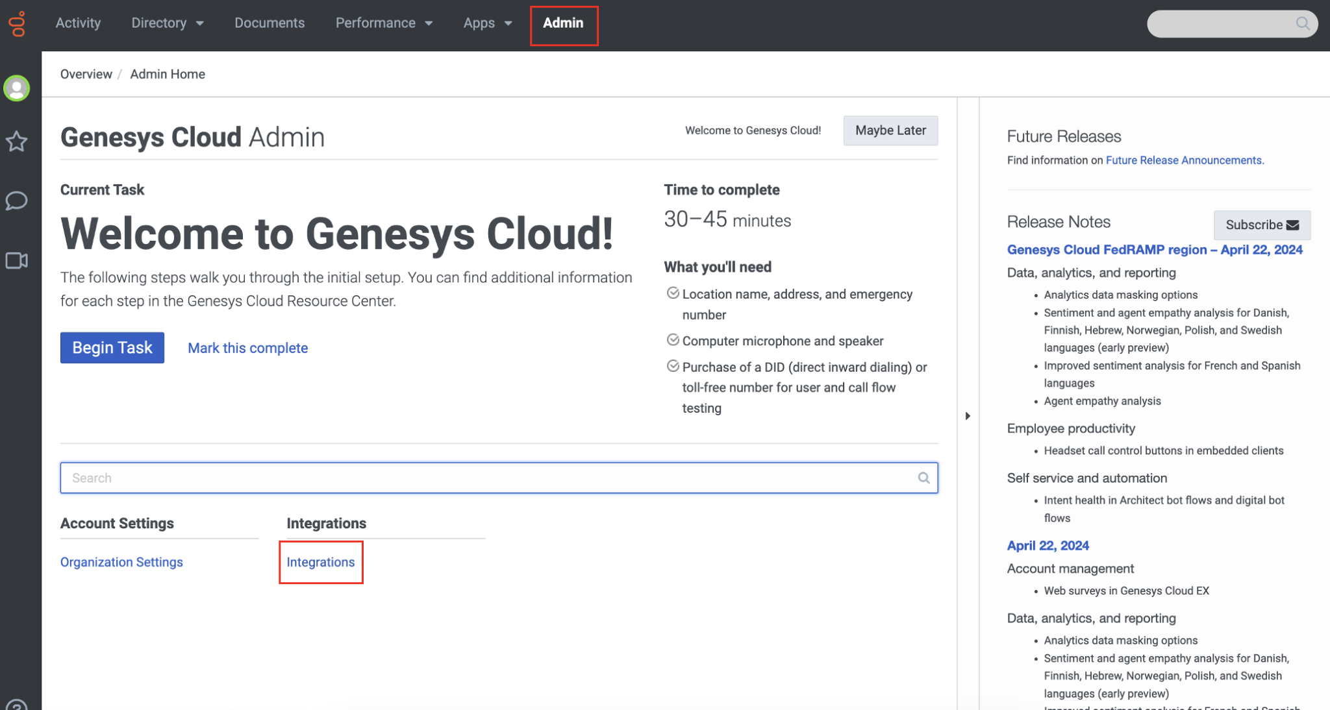Collapse the Future Releases panel arrow
Image resolution: width=1330 pixels, height=710 pixels.
pos(967,416)
